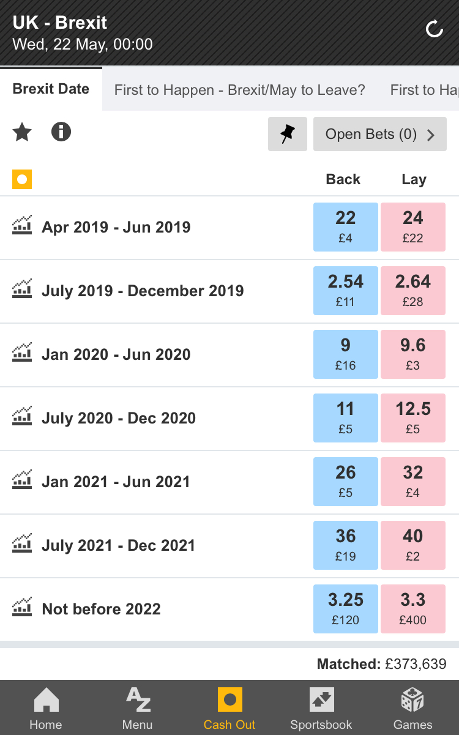Select the Jan 2021 - Jun 2021 runner name
The width and height of the screenshot is (459, 735).
116,482
